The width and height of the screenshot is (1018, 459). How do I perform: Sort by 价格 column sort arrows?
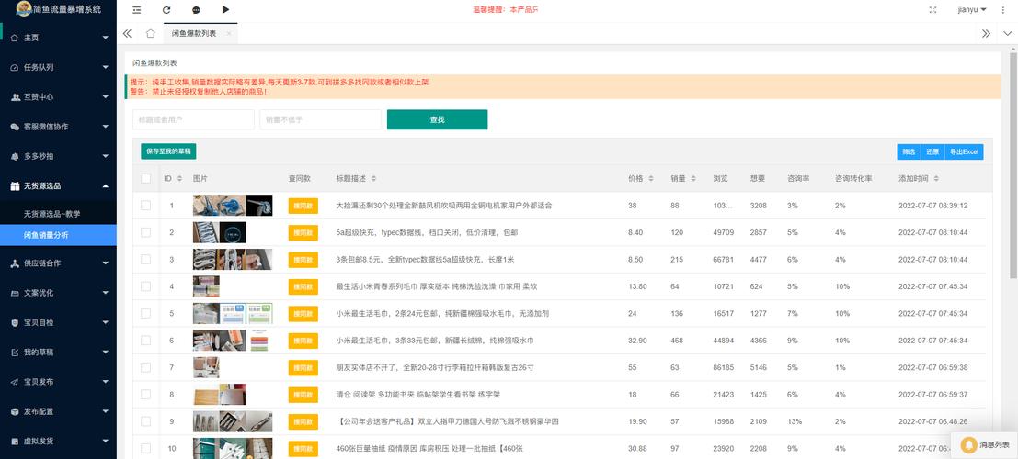pyautogui.click(x=650, y=178)
